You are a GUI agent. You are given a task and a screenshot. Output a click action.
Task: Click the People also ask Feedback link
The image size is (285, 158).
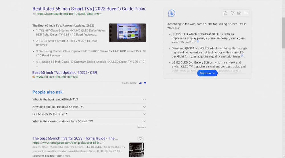click(x=141, y=127)
